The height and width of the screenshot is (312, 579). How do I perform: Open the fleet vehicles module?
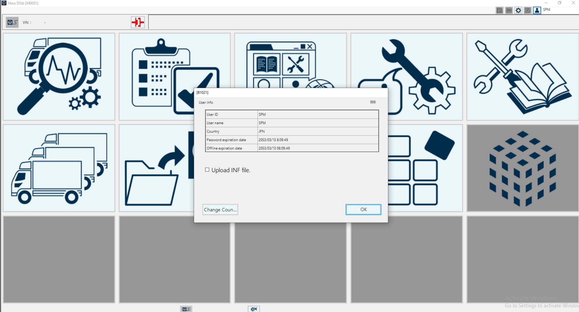click(x=59, y=168)
